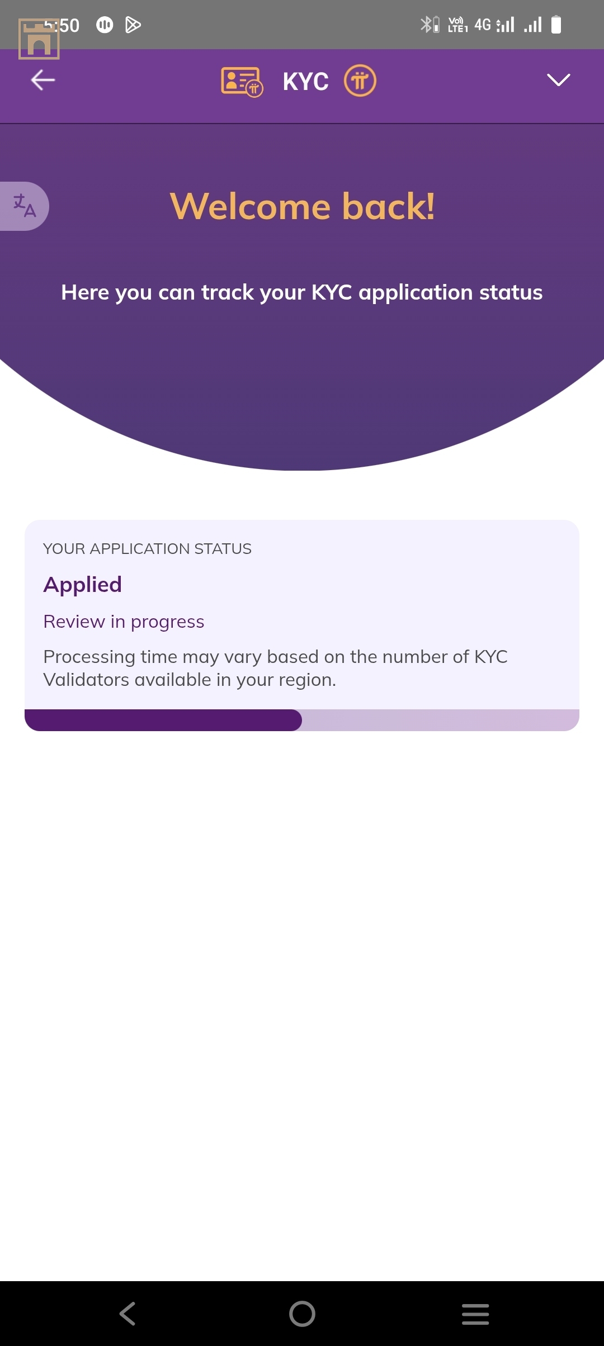604x1346 pixels.
Task: Tap the application progress bar
Action: coord(302,720)
